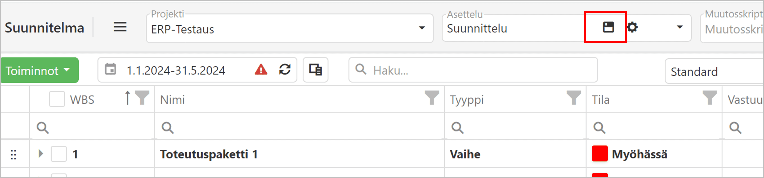764x178 pixels.
Task: Click the save layout icon
Action: click(x=608, y=27)
